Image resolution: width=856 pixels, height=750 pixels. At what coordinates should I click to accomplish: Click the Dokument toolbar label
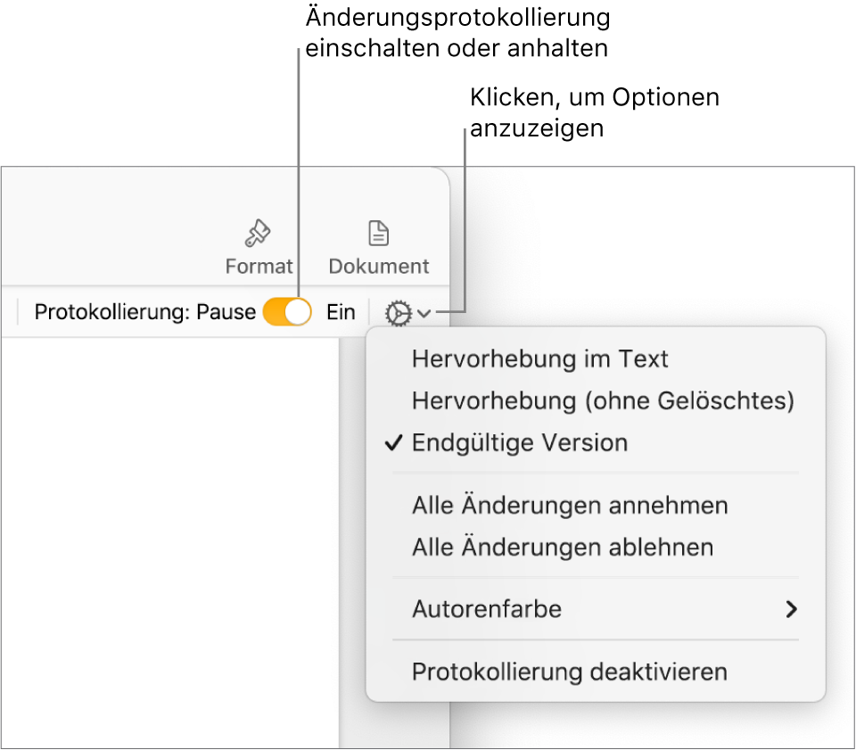(378, 265)
